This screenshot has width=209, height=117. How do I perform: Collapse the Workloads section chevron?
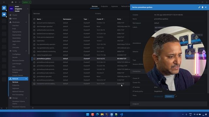click(x=26, y=22)
